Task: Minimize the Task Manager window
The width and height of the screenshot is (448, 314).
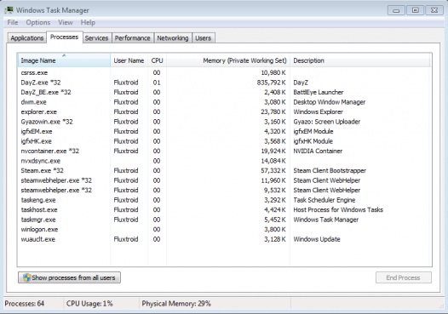Action: [396, 10]
